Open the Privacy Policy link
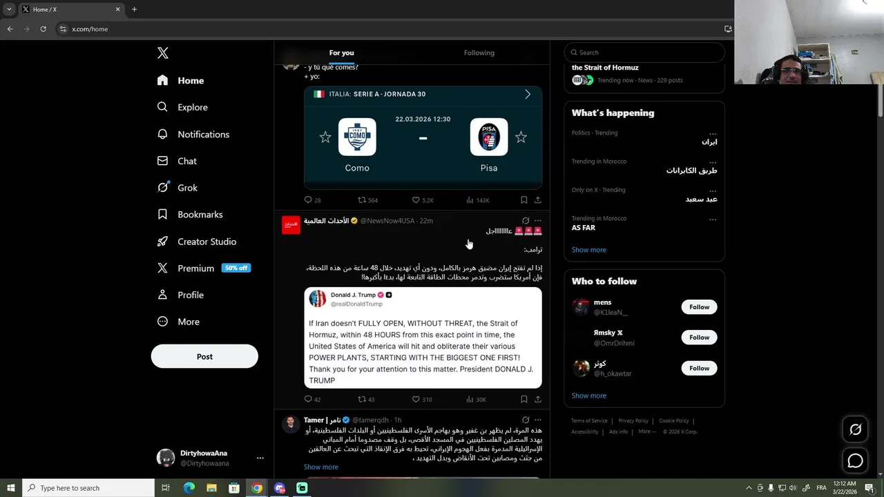Screen dimensions: 884x497 [633, 420]
